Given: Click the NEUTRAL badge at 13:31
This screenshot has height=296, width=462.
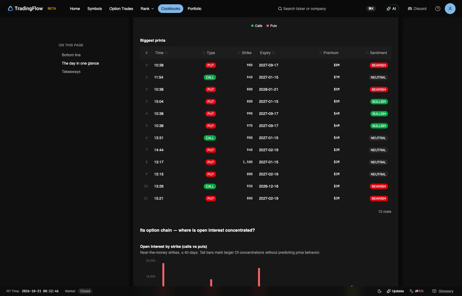Looking at the screenshot, I should coord(378,138).
